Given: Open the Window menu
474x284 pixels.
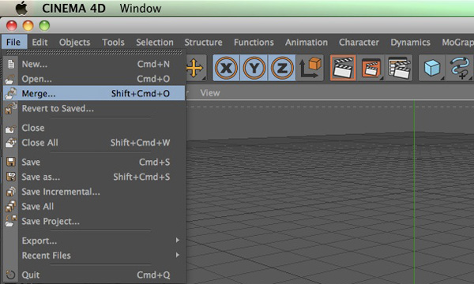Looking at the screenshot, I should [x=141, y=9].
